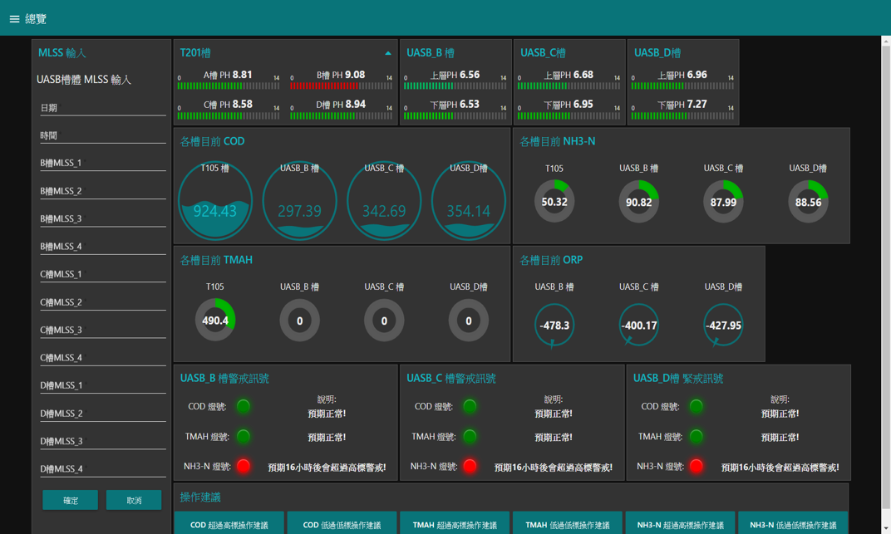Click the UASB_B NH3-N donut gauge 90.82
This screenshot has width=891, height=534.
coord(638,202)
